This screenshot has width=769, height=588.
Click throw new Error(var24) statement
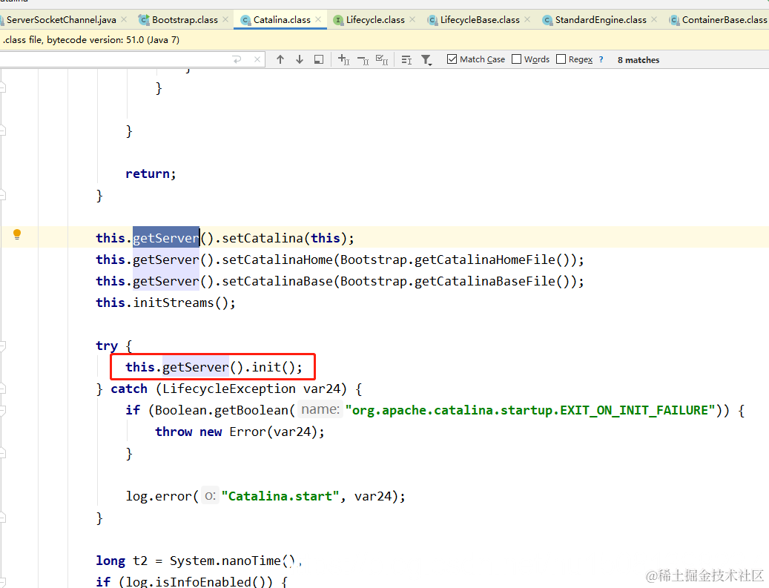coord(240,432)
